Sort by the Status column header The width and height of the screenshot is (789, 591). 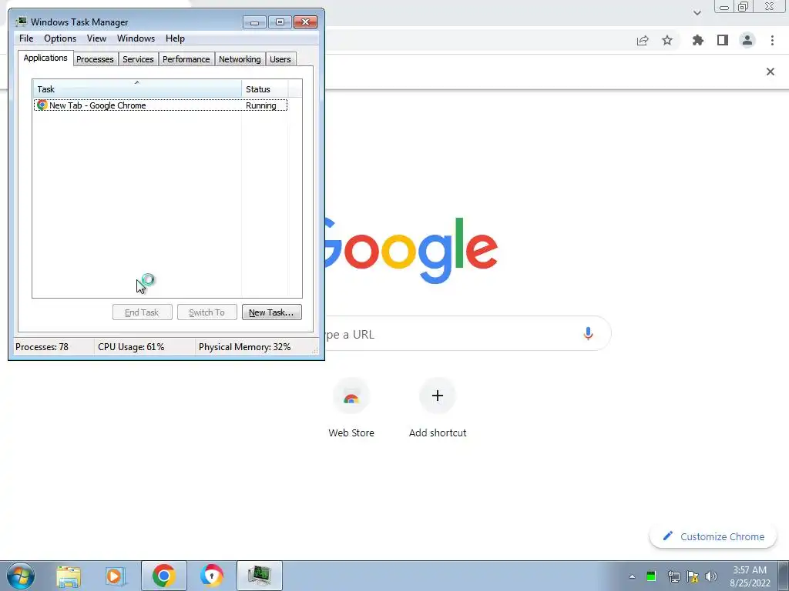(265, 89)
